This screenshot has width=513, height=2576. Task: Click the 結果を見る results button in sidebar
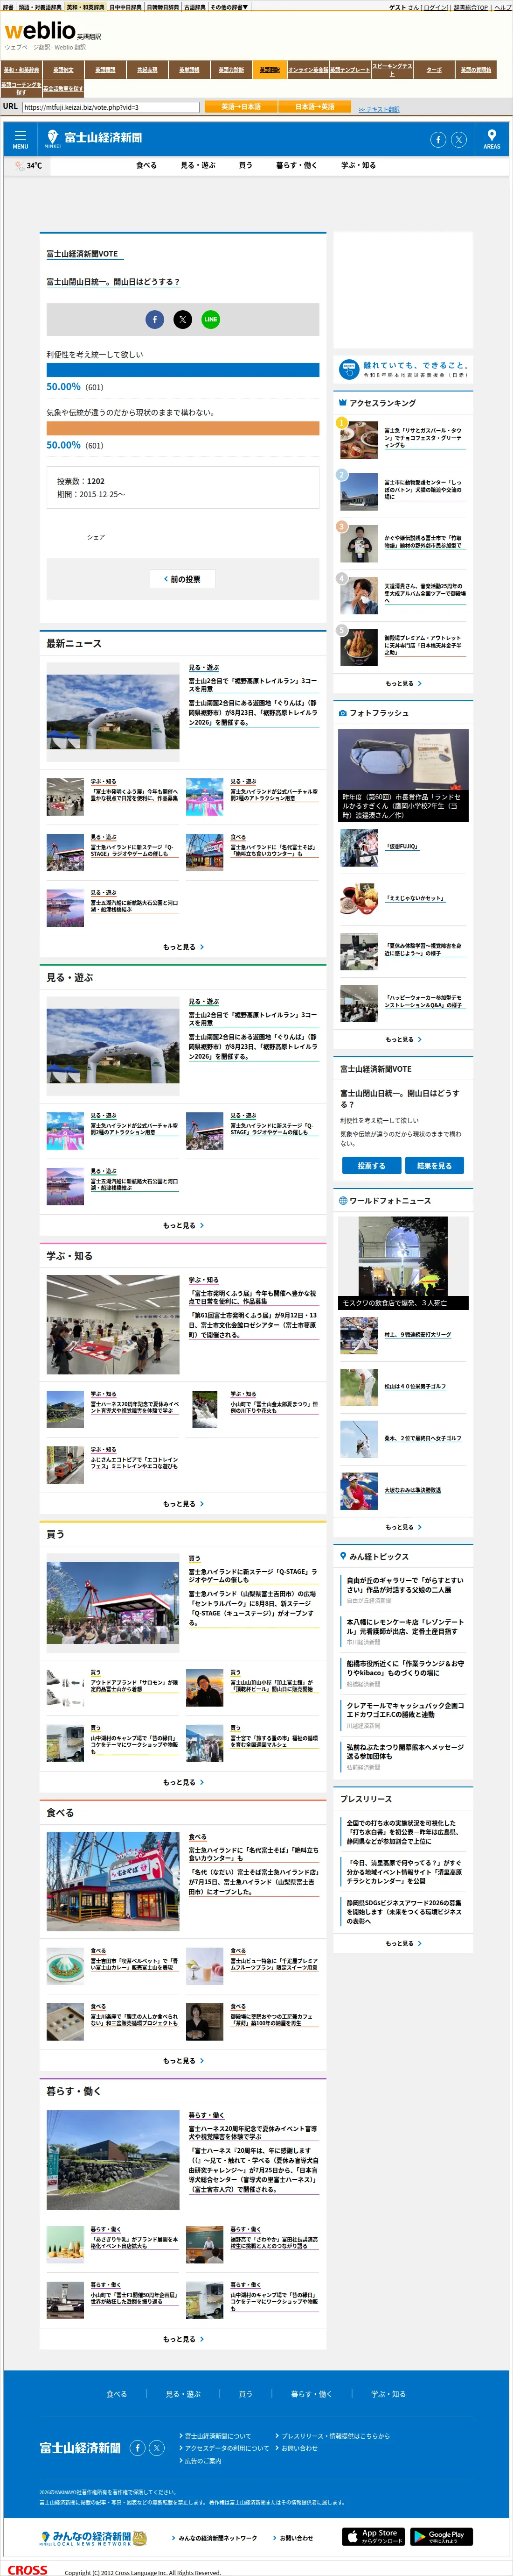[434, 1166]
